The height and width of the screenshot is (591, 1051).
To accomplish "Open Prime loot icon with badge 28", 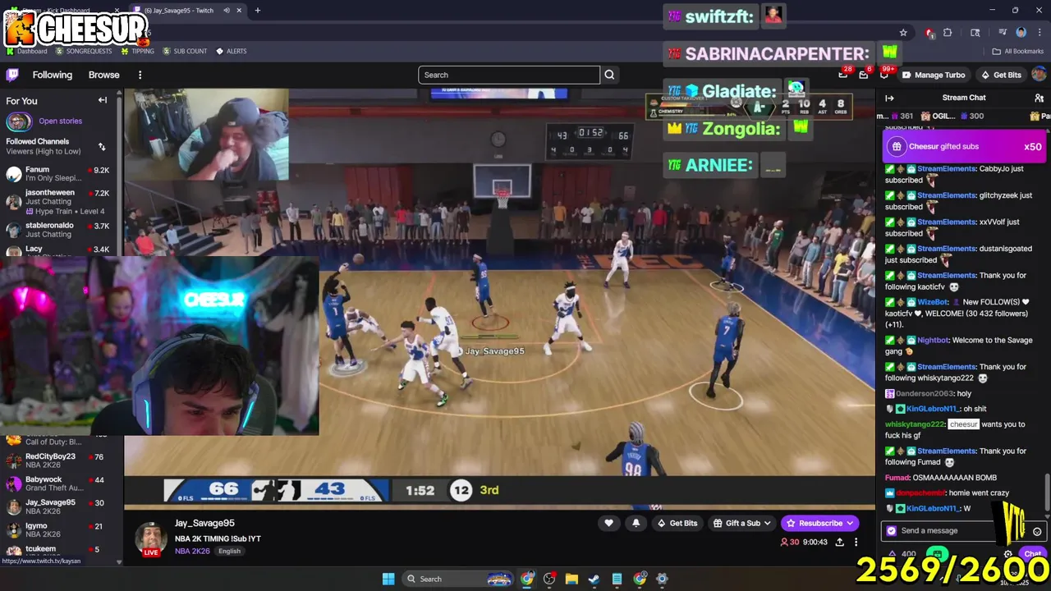I will coord(843,75).
